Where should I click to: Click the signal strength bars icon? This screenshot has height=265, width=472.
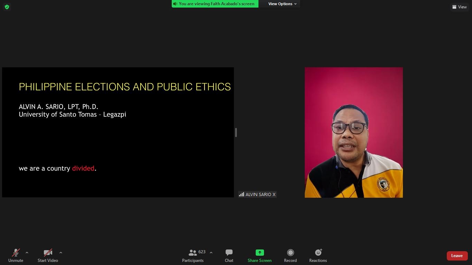click(x=242, y=195)
